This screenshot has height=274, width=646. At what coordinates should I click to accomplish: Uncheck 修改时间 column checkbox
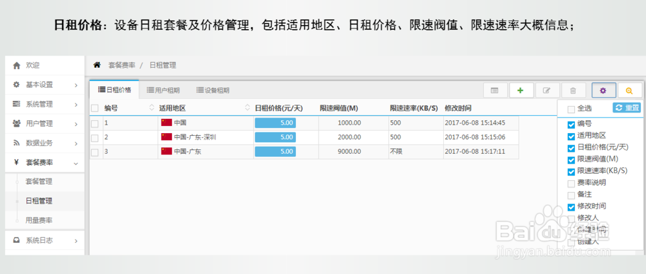[x=571, y=207]
